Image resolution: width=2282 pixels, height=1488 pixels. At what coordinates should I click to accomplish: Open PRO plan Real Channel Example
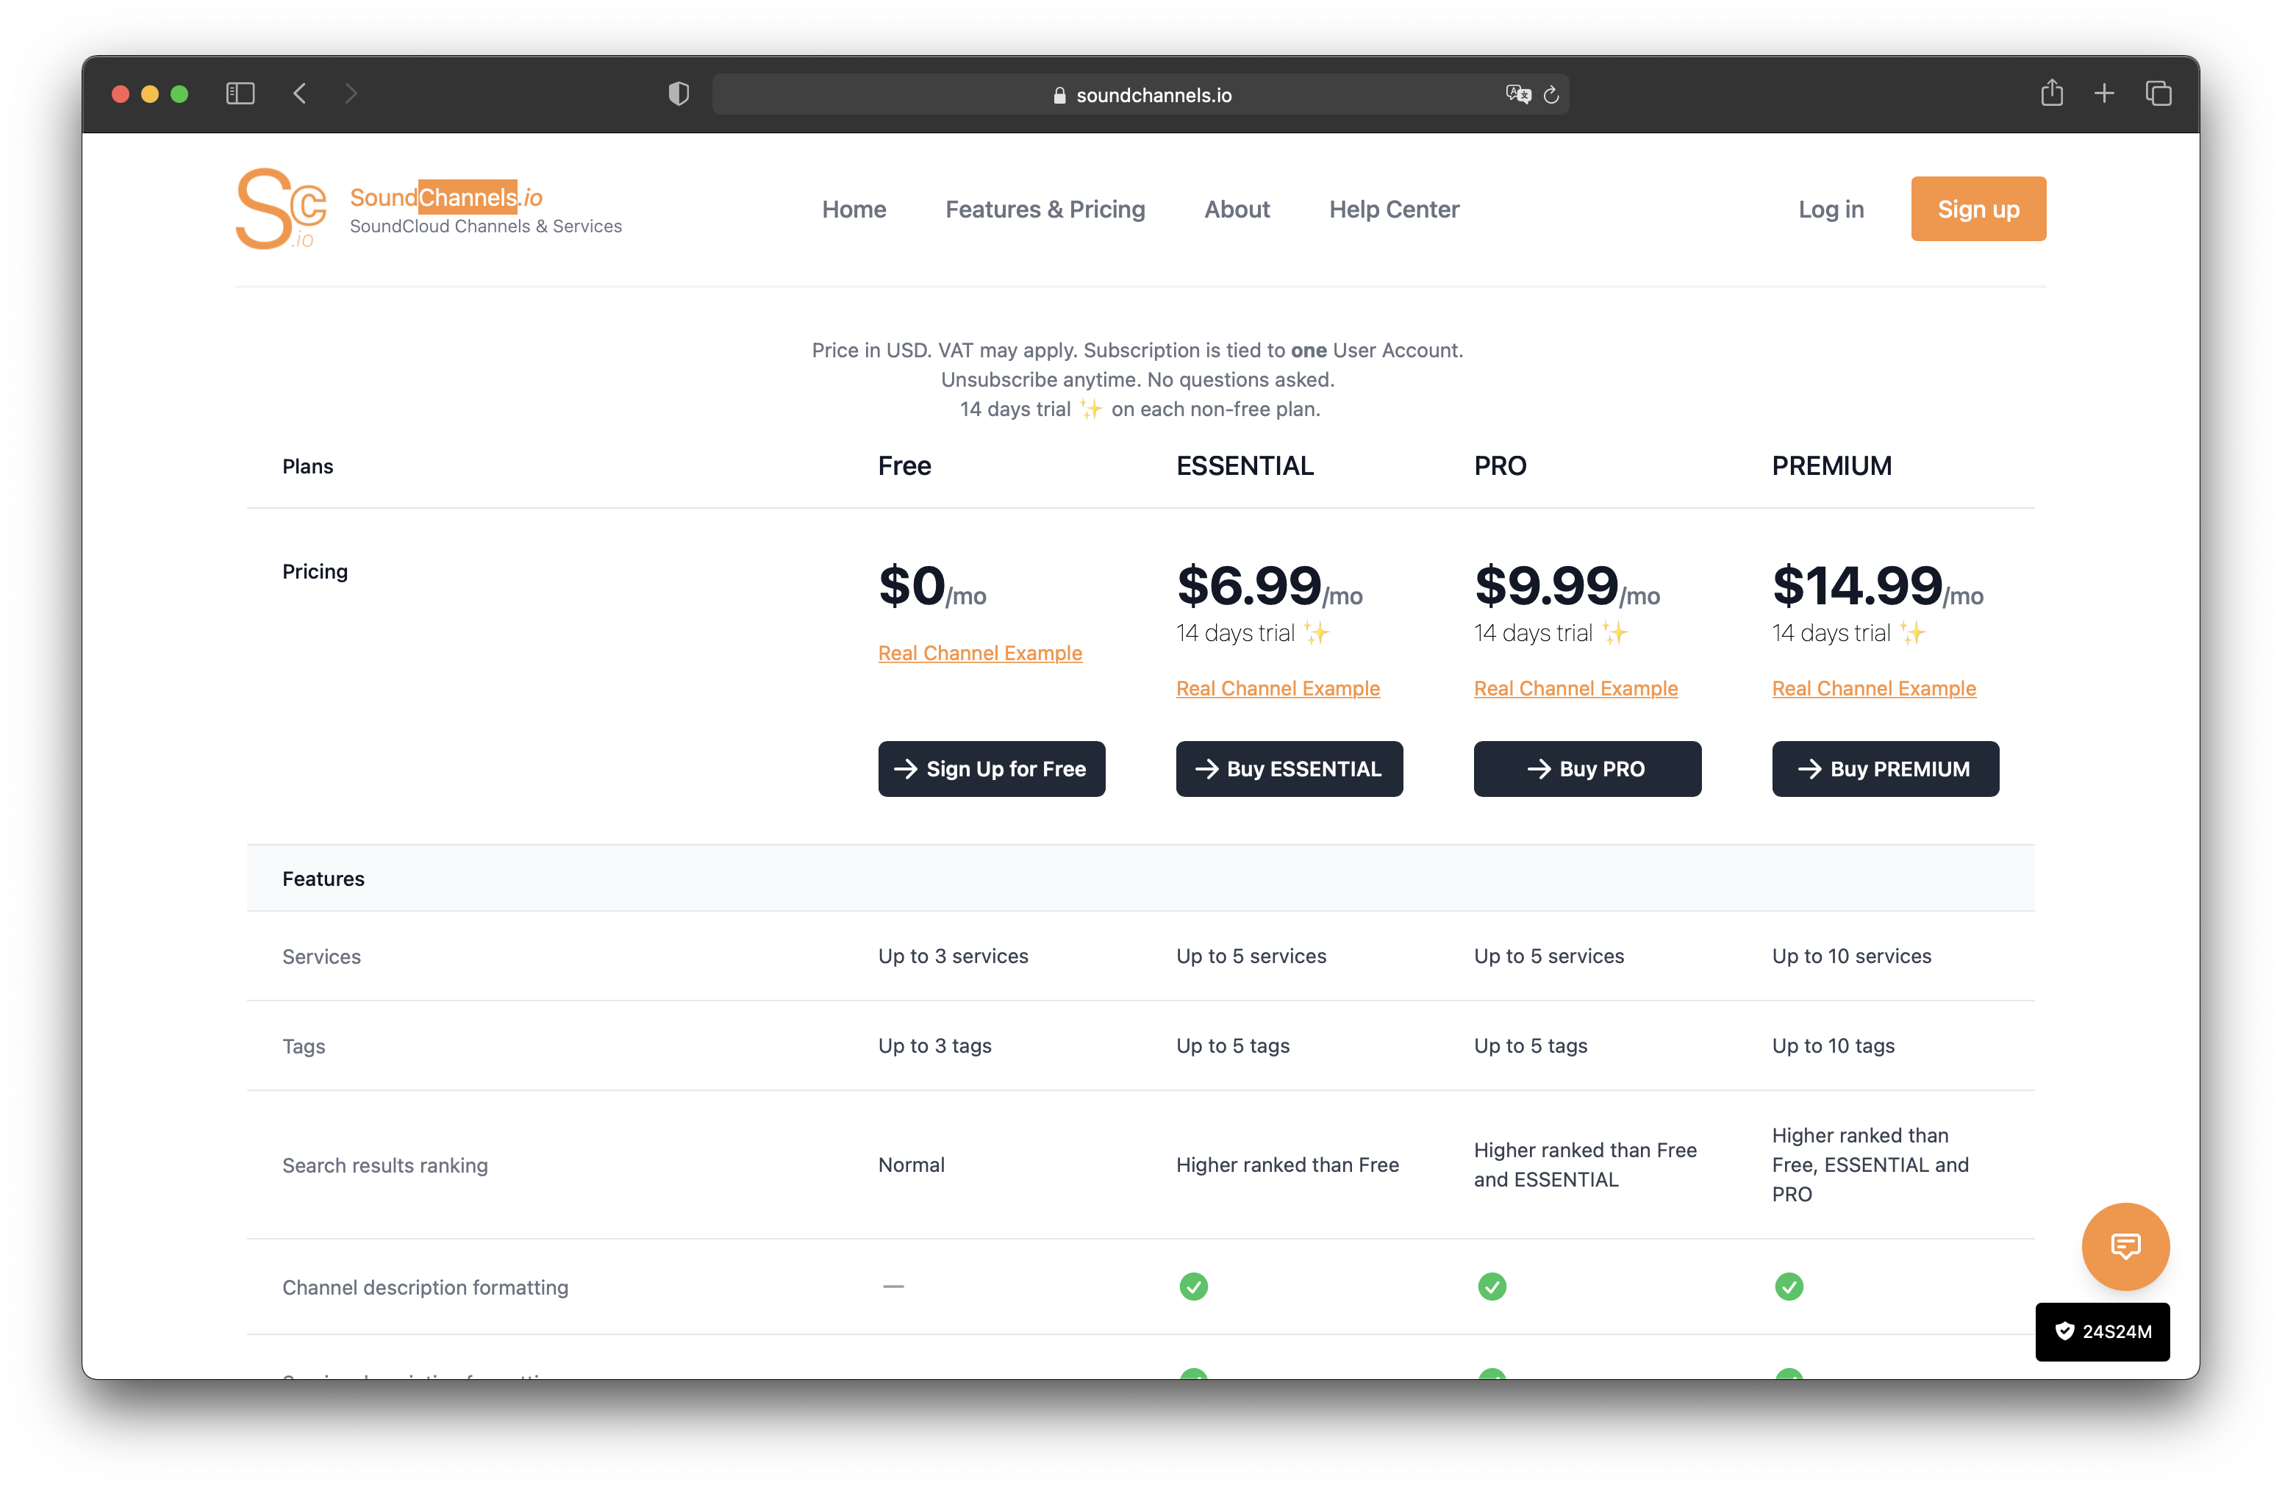[1575, 688]
